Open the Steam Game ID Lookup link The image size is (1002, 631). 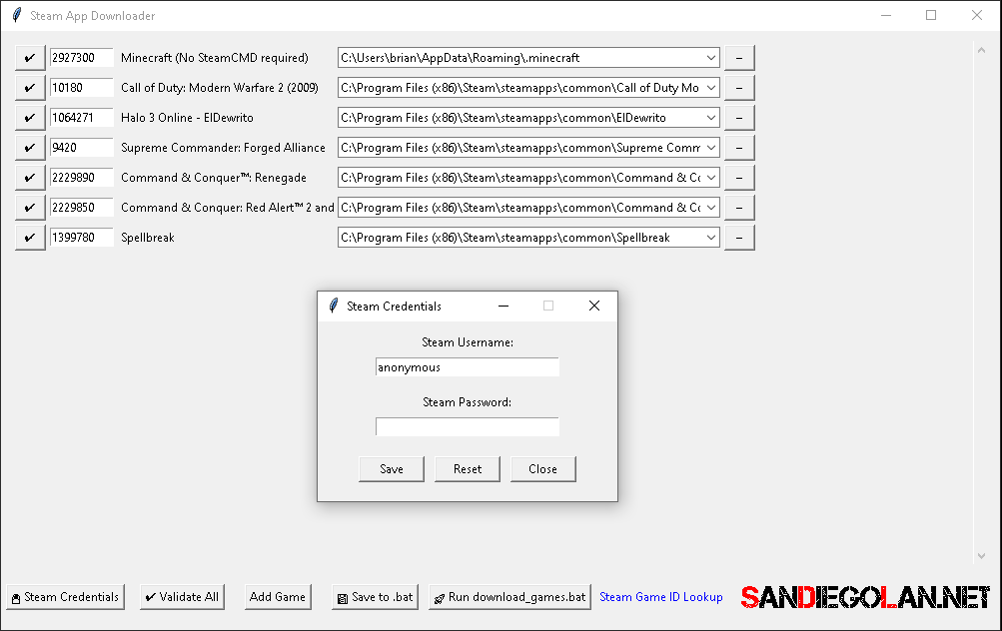pos(660,597)
